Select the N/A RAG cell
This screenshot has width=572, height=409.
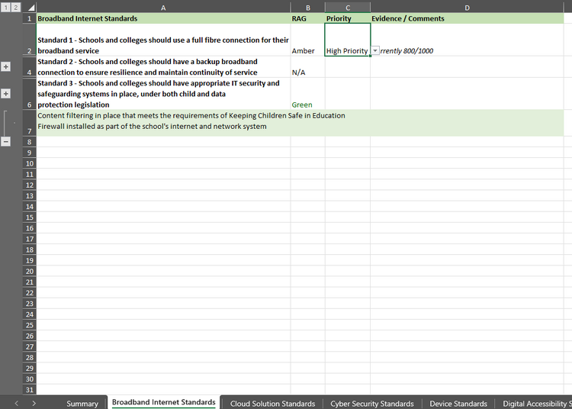tap(307, 67)
